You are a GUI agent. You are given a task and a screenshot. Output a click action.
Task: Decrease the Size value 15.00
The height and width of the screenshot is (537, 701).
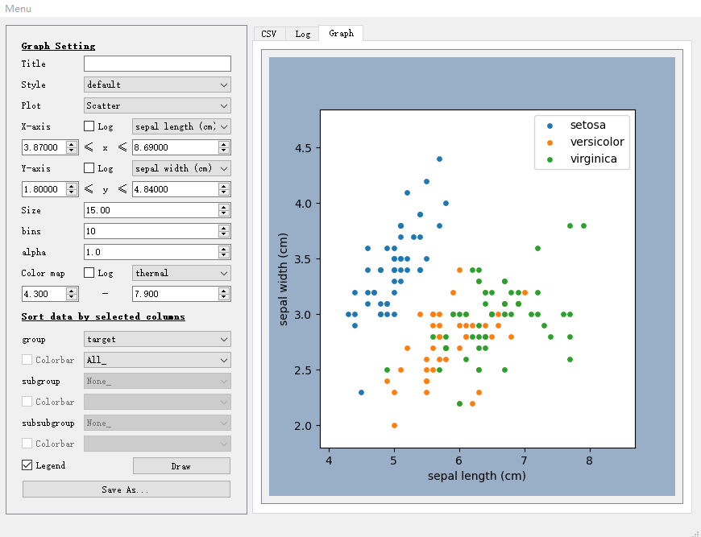224,213
